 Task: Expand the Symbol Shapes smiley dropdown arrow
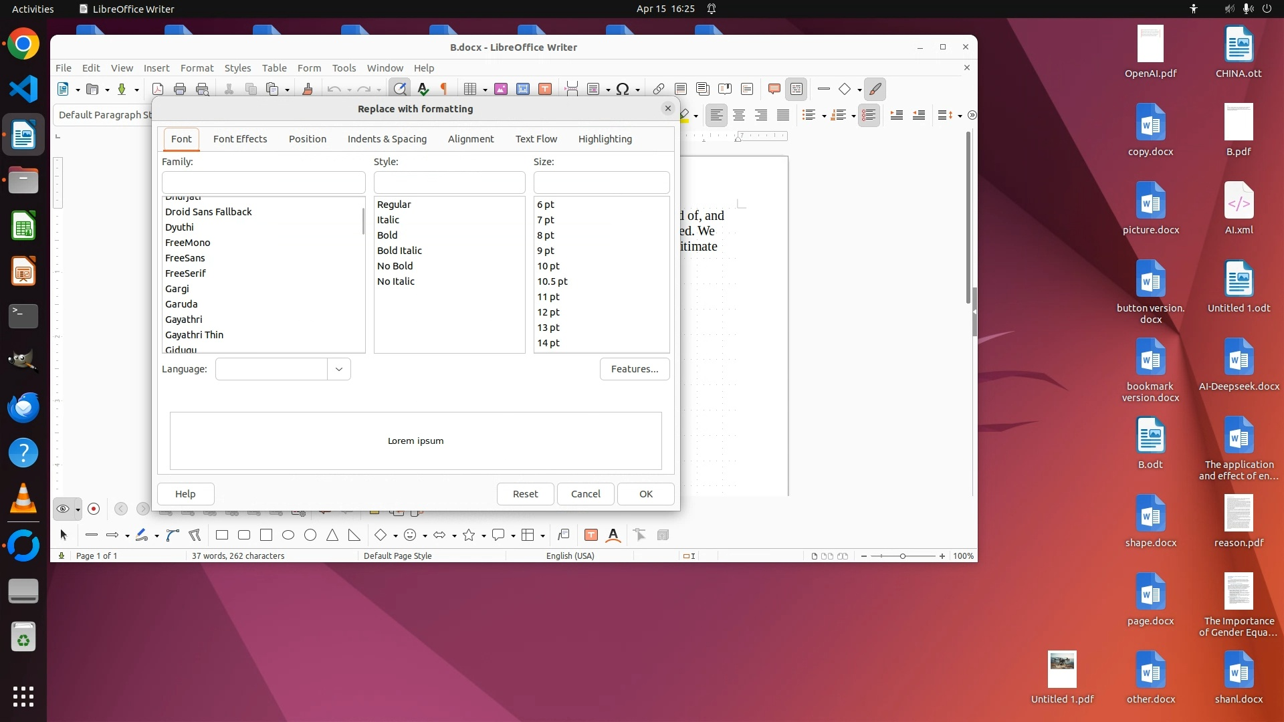[x=425, y=535]
